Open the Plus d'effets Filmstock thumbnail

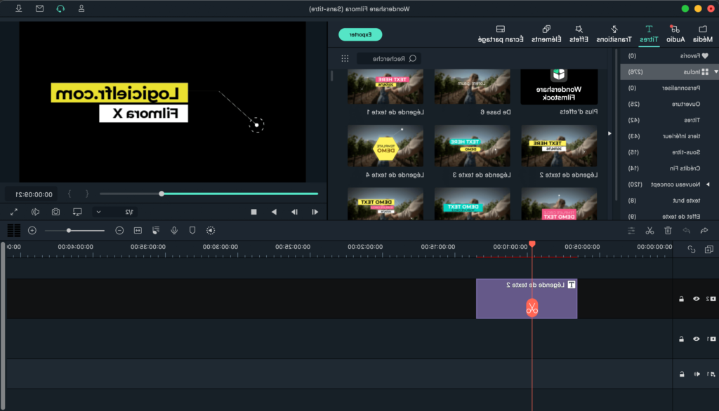click(x=559, y=86)
